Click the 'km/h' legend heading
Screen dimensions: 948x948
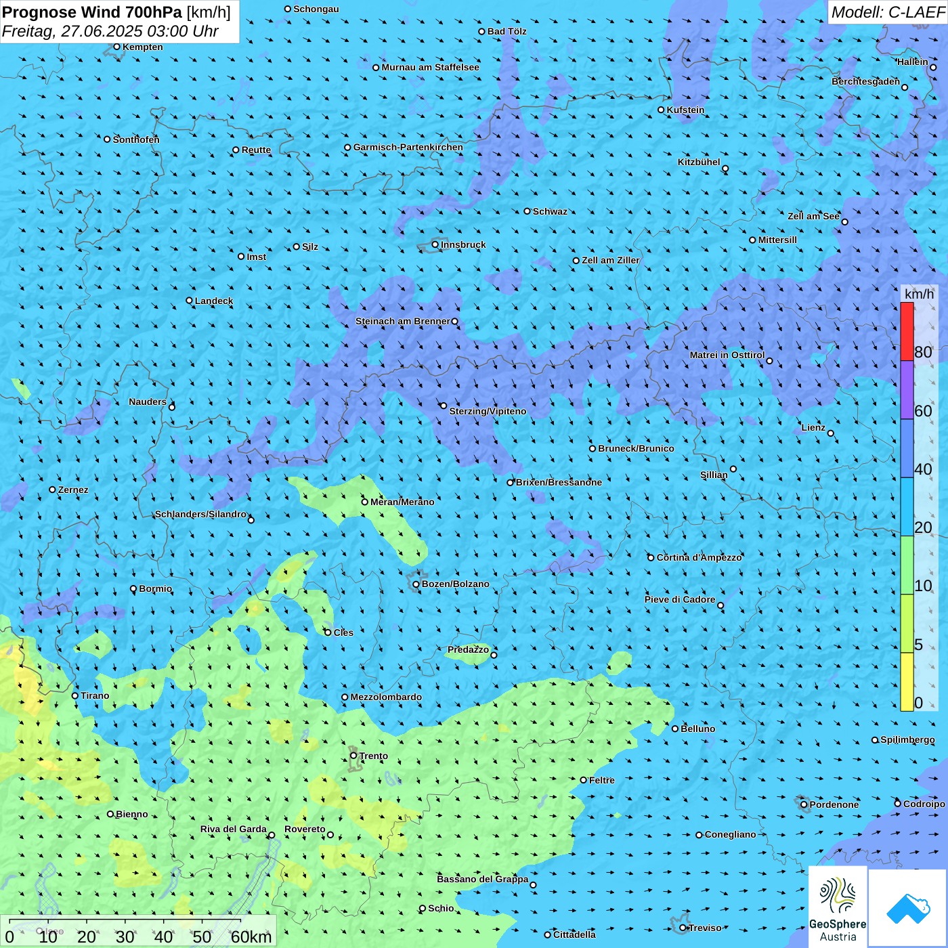pos(919,294)
